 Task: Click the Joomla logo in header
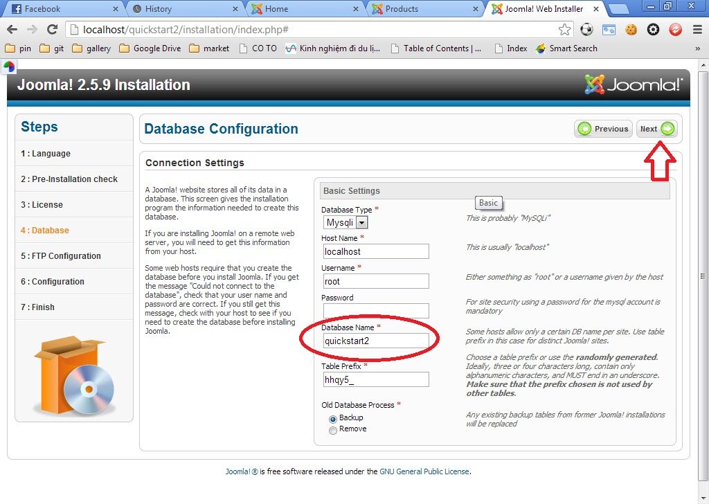click(634, 85)
